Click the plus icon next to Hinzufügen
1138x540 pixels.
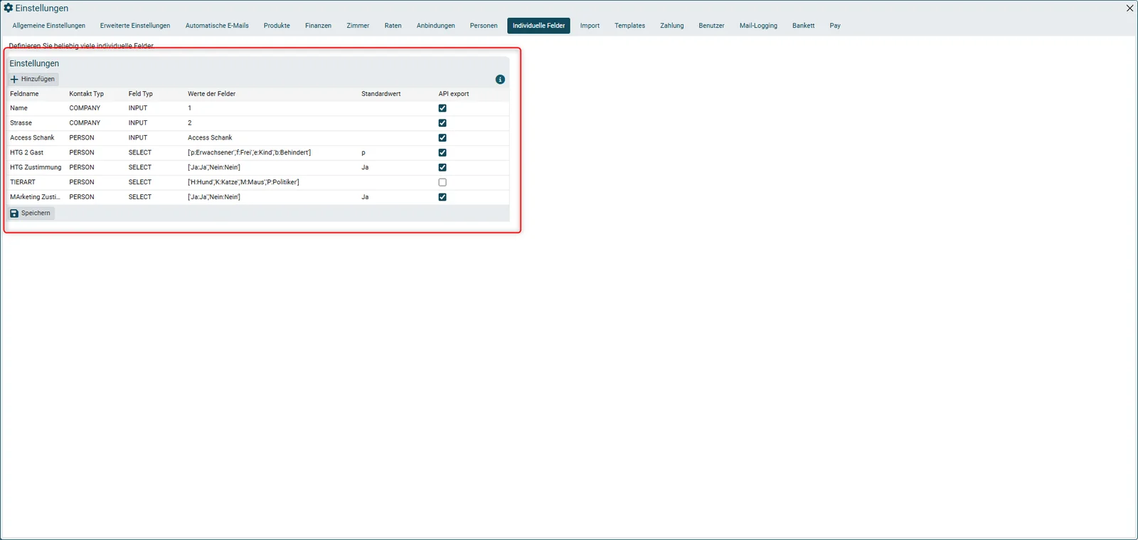point(14,79)
